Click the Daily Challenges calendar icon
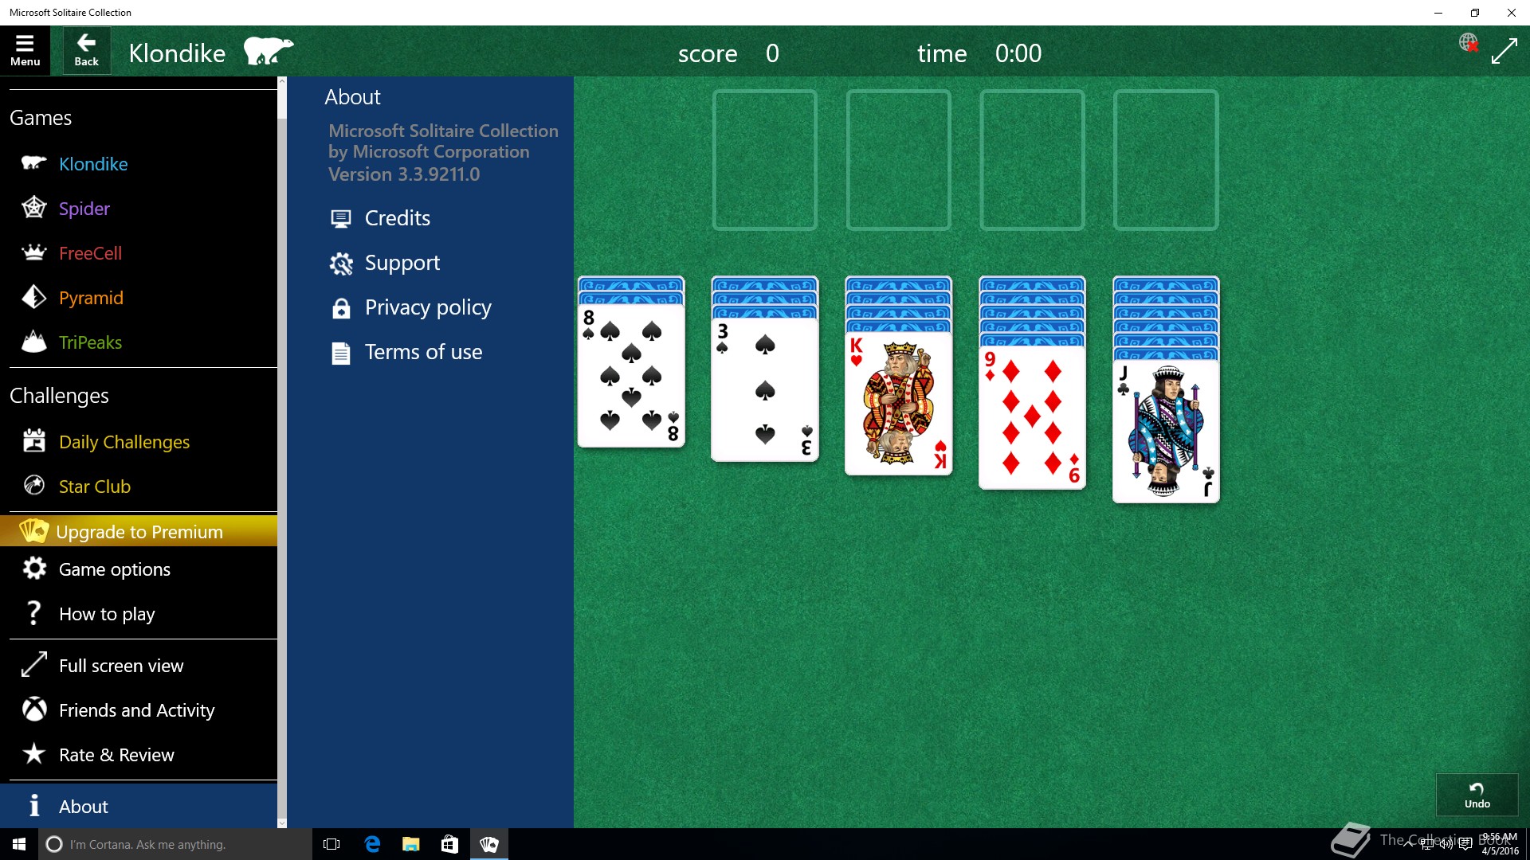Viewport: 1530px width, 860px height. tap(33, 440)
